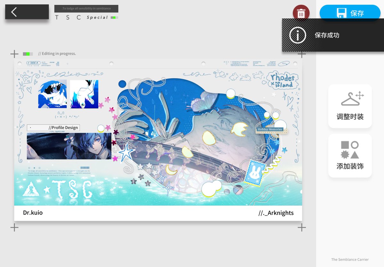384x267 pixels.
Task: Select the SIDE A label sticker
Action: click(34, 63)
